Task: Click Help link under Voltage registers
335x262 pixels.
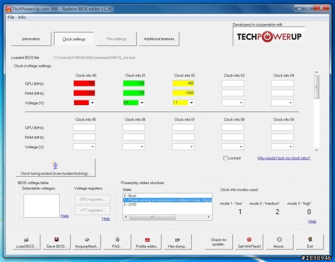Action: click(x=106, y=219)
